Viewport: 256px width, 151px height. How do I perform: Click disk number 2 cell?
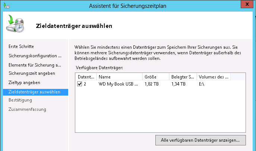(85, 84)
